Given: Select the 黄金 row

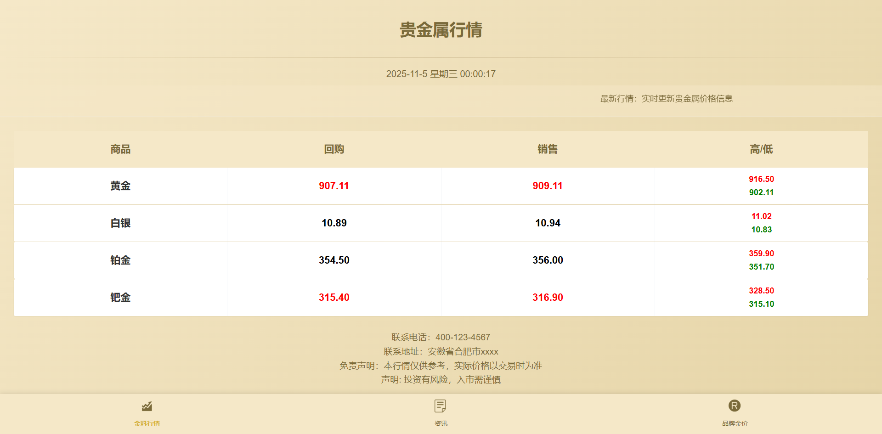Looking at the screenshot, I should pos(120,186).
